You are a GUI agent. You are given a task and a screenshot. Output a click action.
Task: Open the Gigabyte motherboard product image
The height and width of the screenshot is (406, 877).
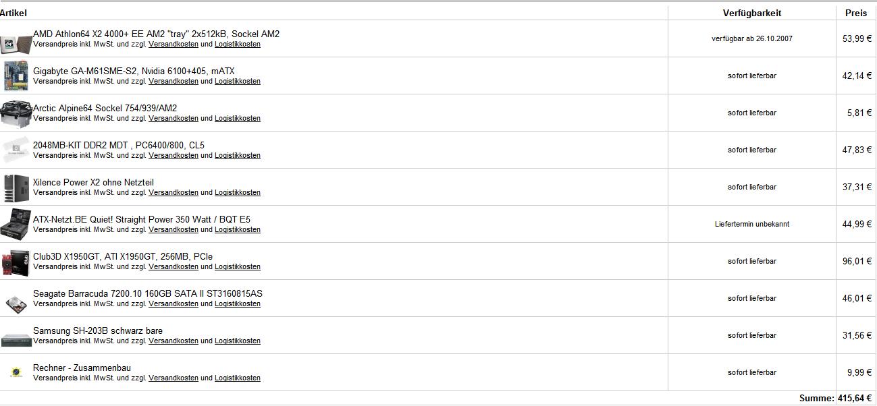coord(16,76)
